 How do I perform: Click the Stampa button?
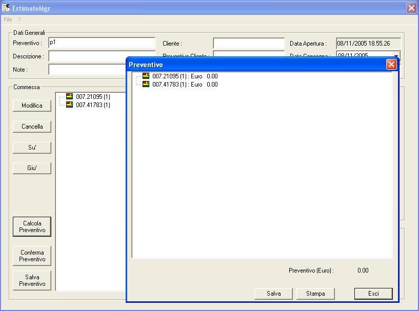pyautogui.click(x=315, y=294)
